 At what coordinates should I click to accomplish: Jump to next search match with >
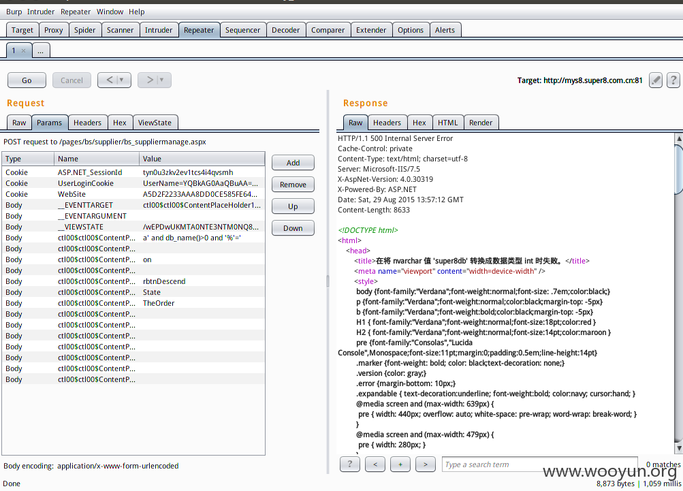426,464
